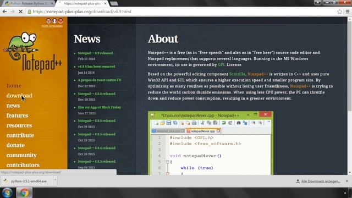Select the third language flag icon
The image size is (352, 198).
coord(61,21)
